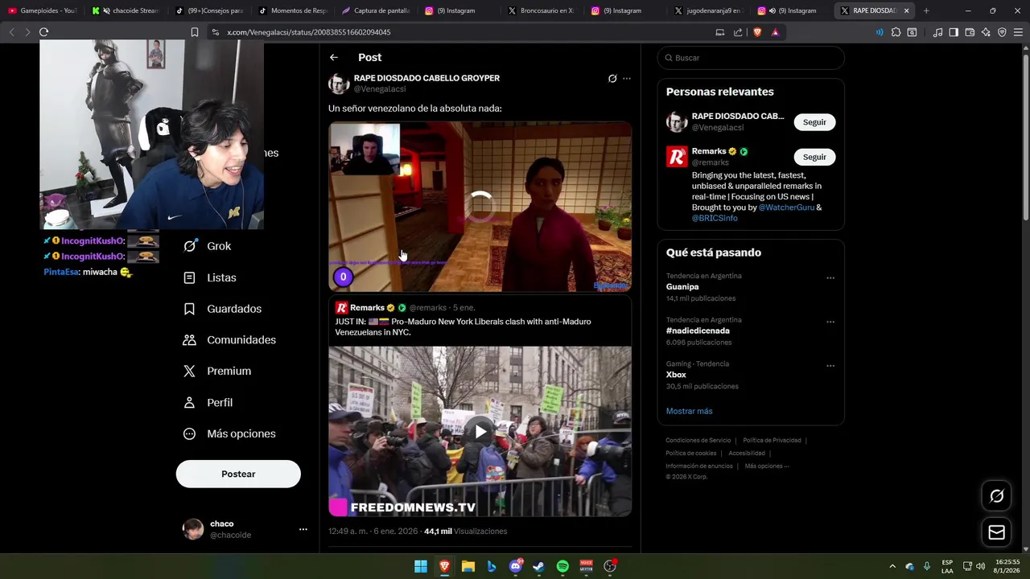This screenshot has width=1030, height=579.
Task: Open the Windows Start menu
Action: tap(420, 566)
